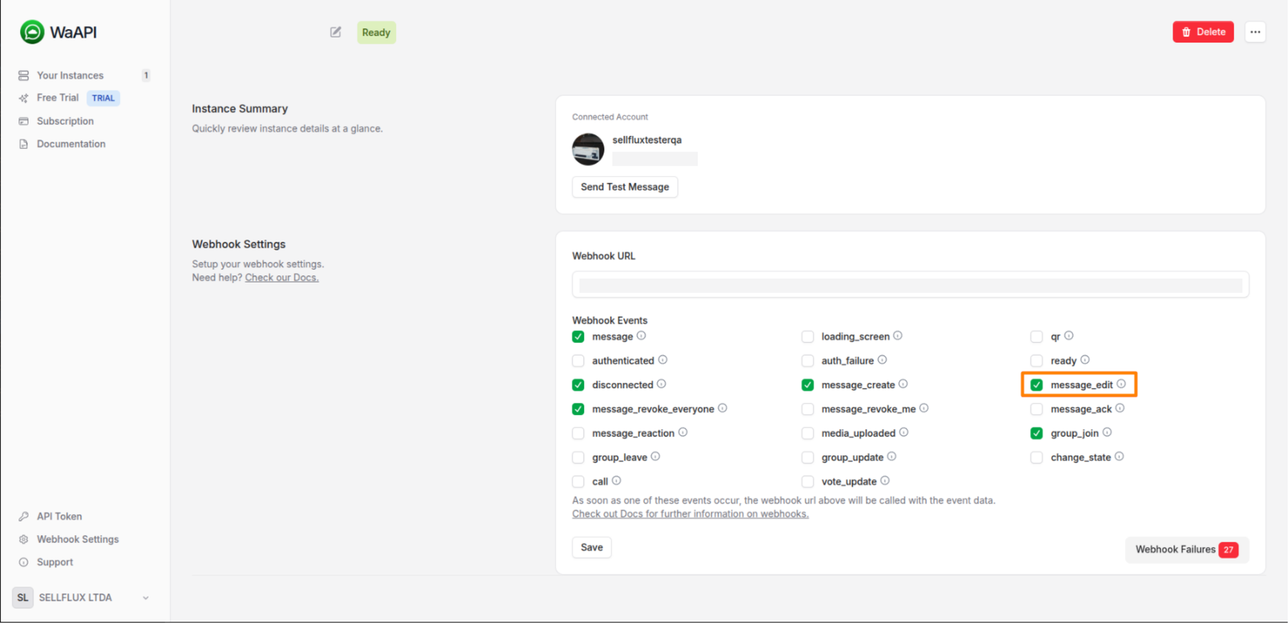Uncheck the message_revoke_everyone checkbox
Image resolution: width=1288 pixels, height=623 pixels.
click(x=578, y=409)
